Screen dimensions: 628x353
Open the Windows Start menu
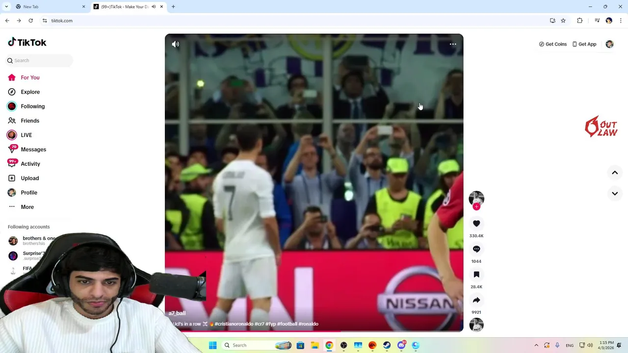pos(212,345)
